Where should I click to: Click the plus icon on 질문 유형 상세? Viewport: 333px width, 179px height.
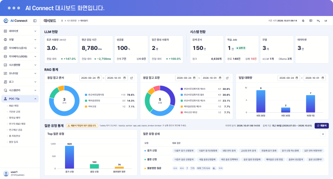(323, 134)
